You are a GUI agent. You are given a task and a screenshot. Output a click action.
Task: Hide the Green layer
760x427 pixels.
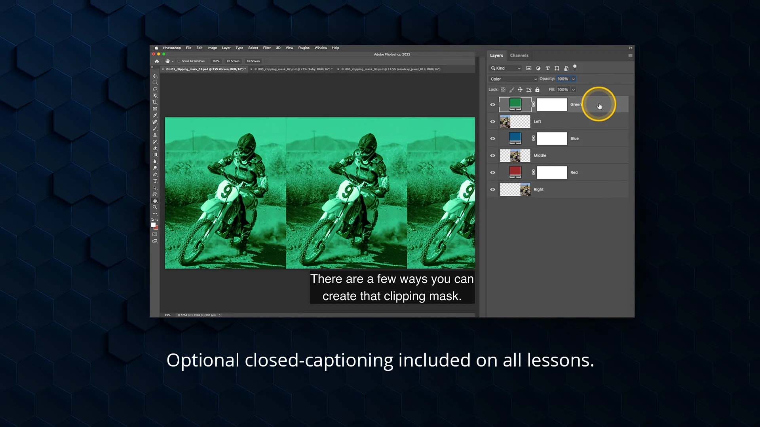coord(493,105)
